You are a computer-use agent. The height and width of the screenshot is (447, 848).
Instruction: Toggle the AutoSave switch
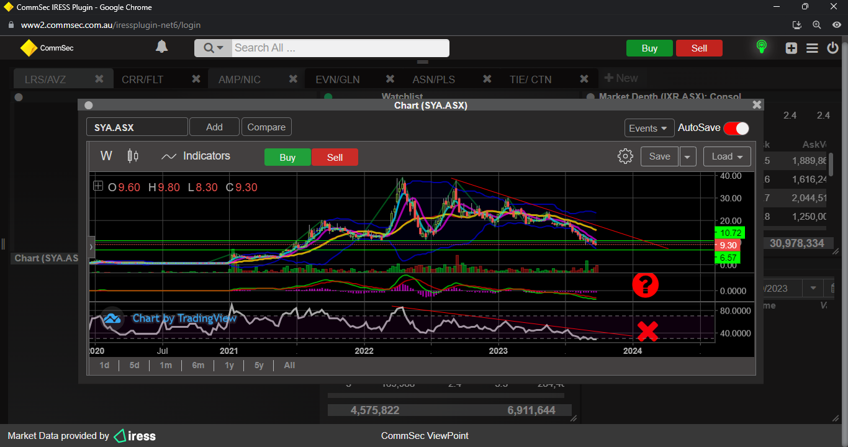[736, 128]
